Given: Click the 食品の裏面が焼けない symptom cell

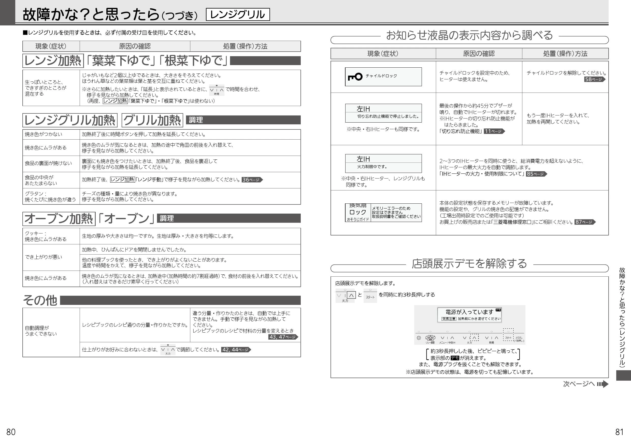Looking at the screenshot, I should point(51,164).
